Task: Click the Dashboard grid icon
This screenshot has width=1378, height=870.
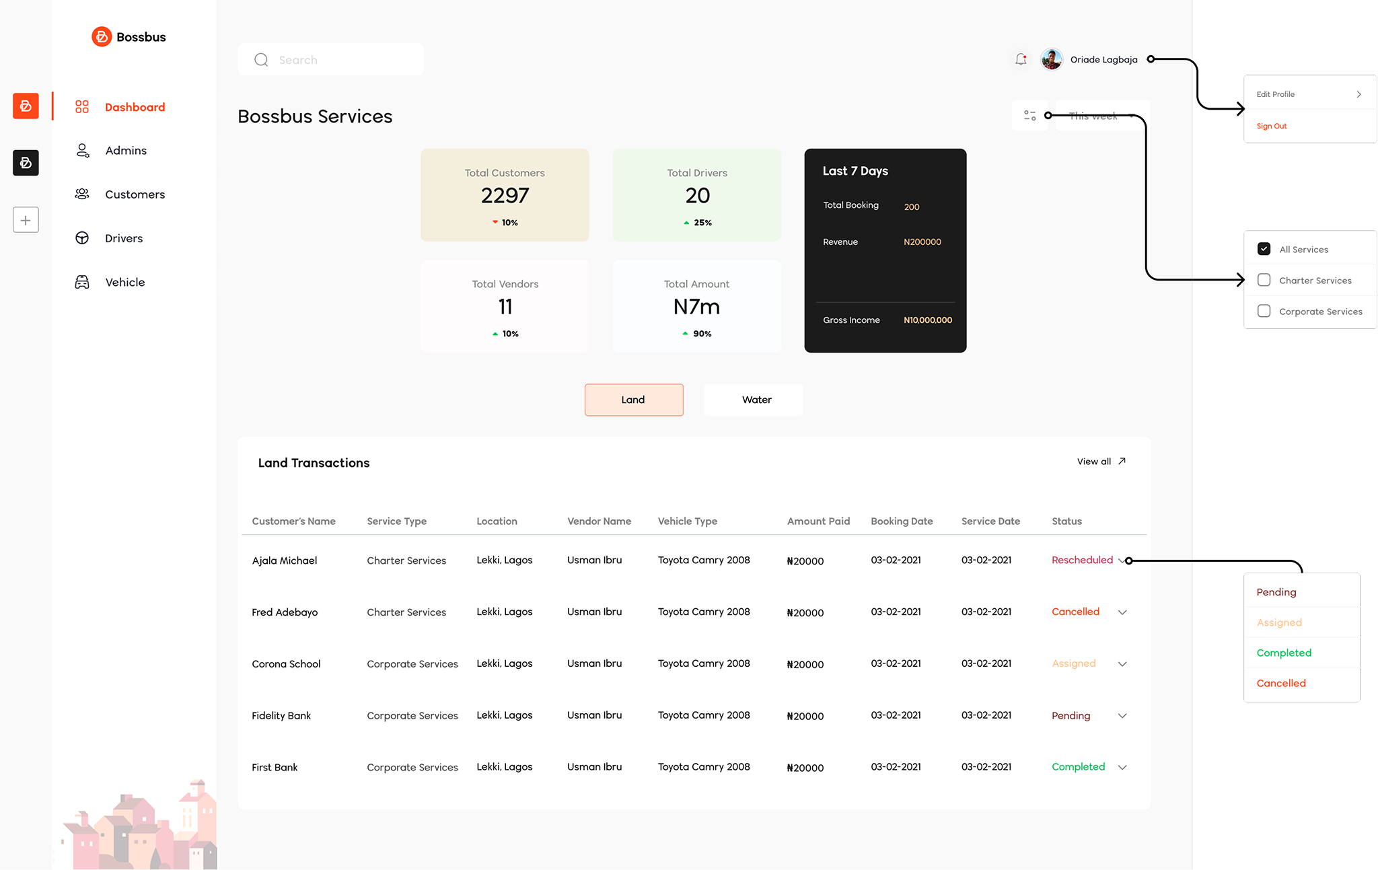Action: coord(82,107)
